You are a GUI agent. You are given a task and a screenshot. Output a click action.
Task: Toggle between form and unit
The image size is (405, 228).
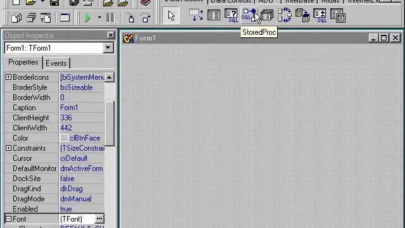[46, 18]
